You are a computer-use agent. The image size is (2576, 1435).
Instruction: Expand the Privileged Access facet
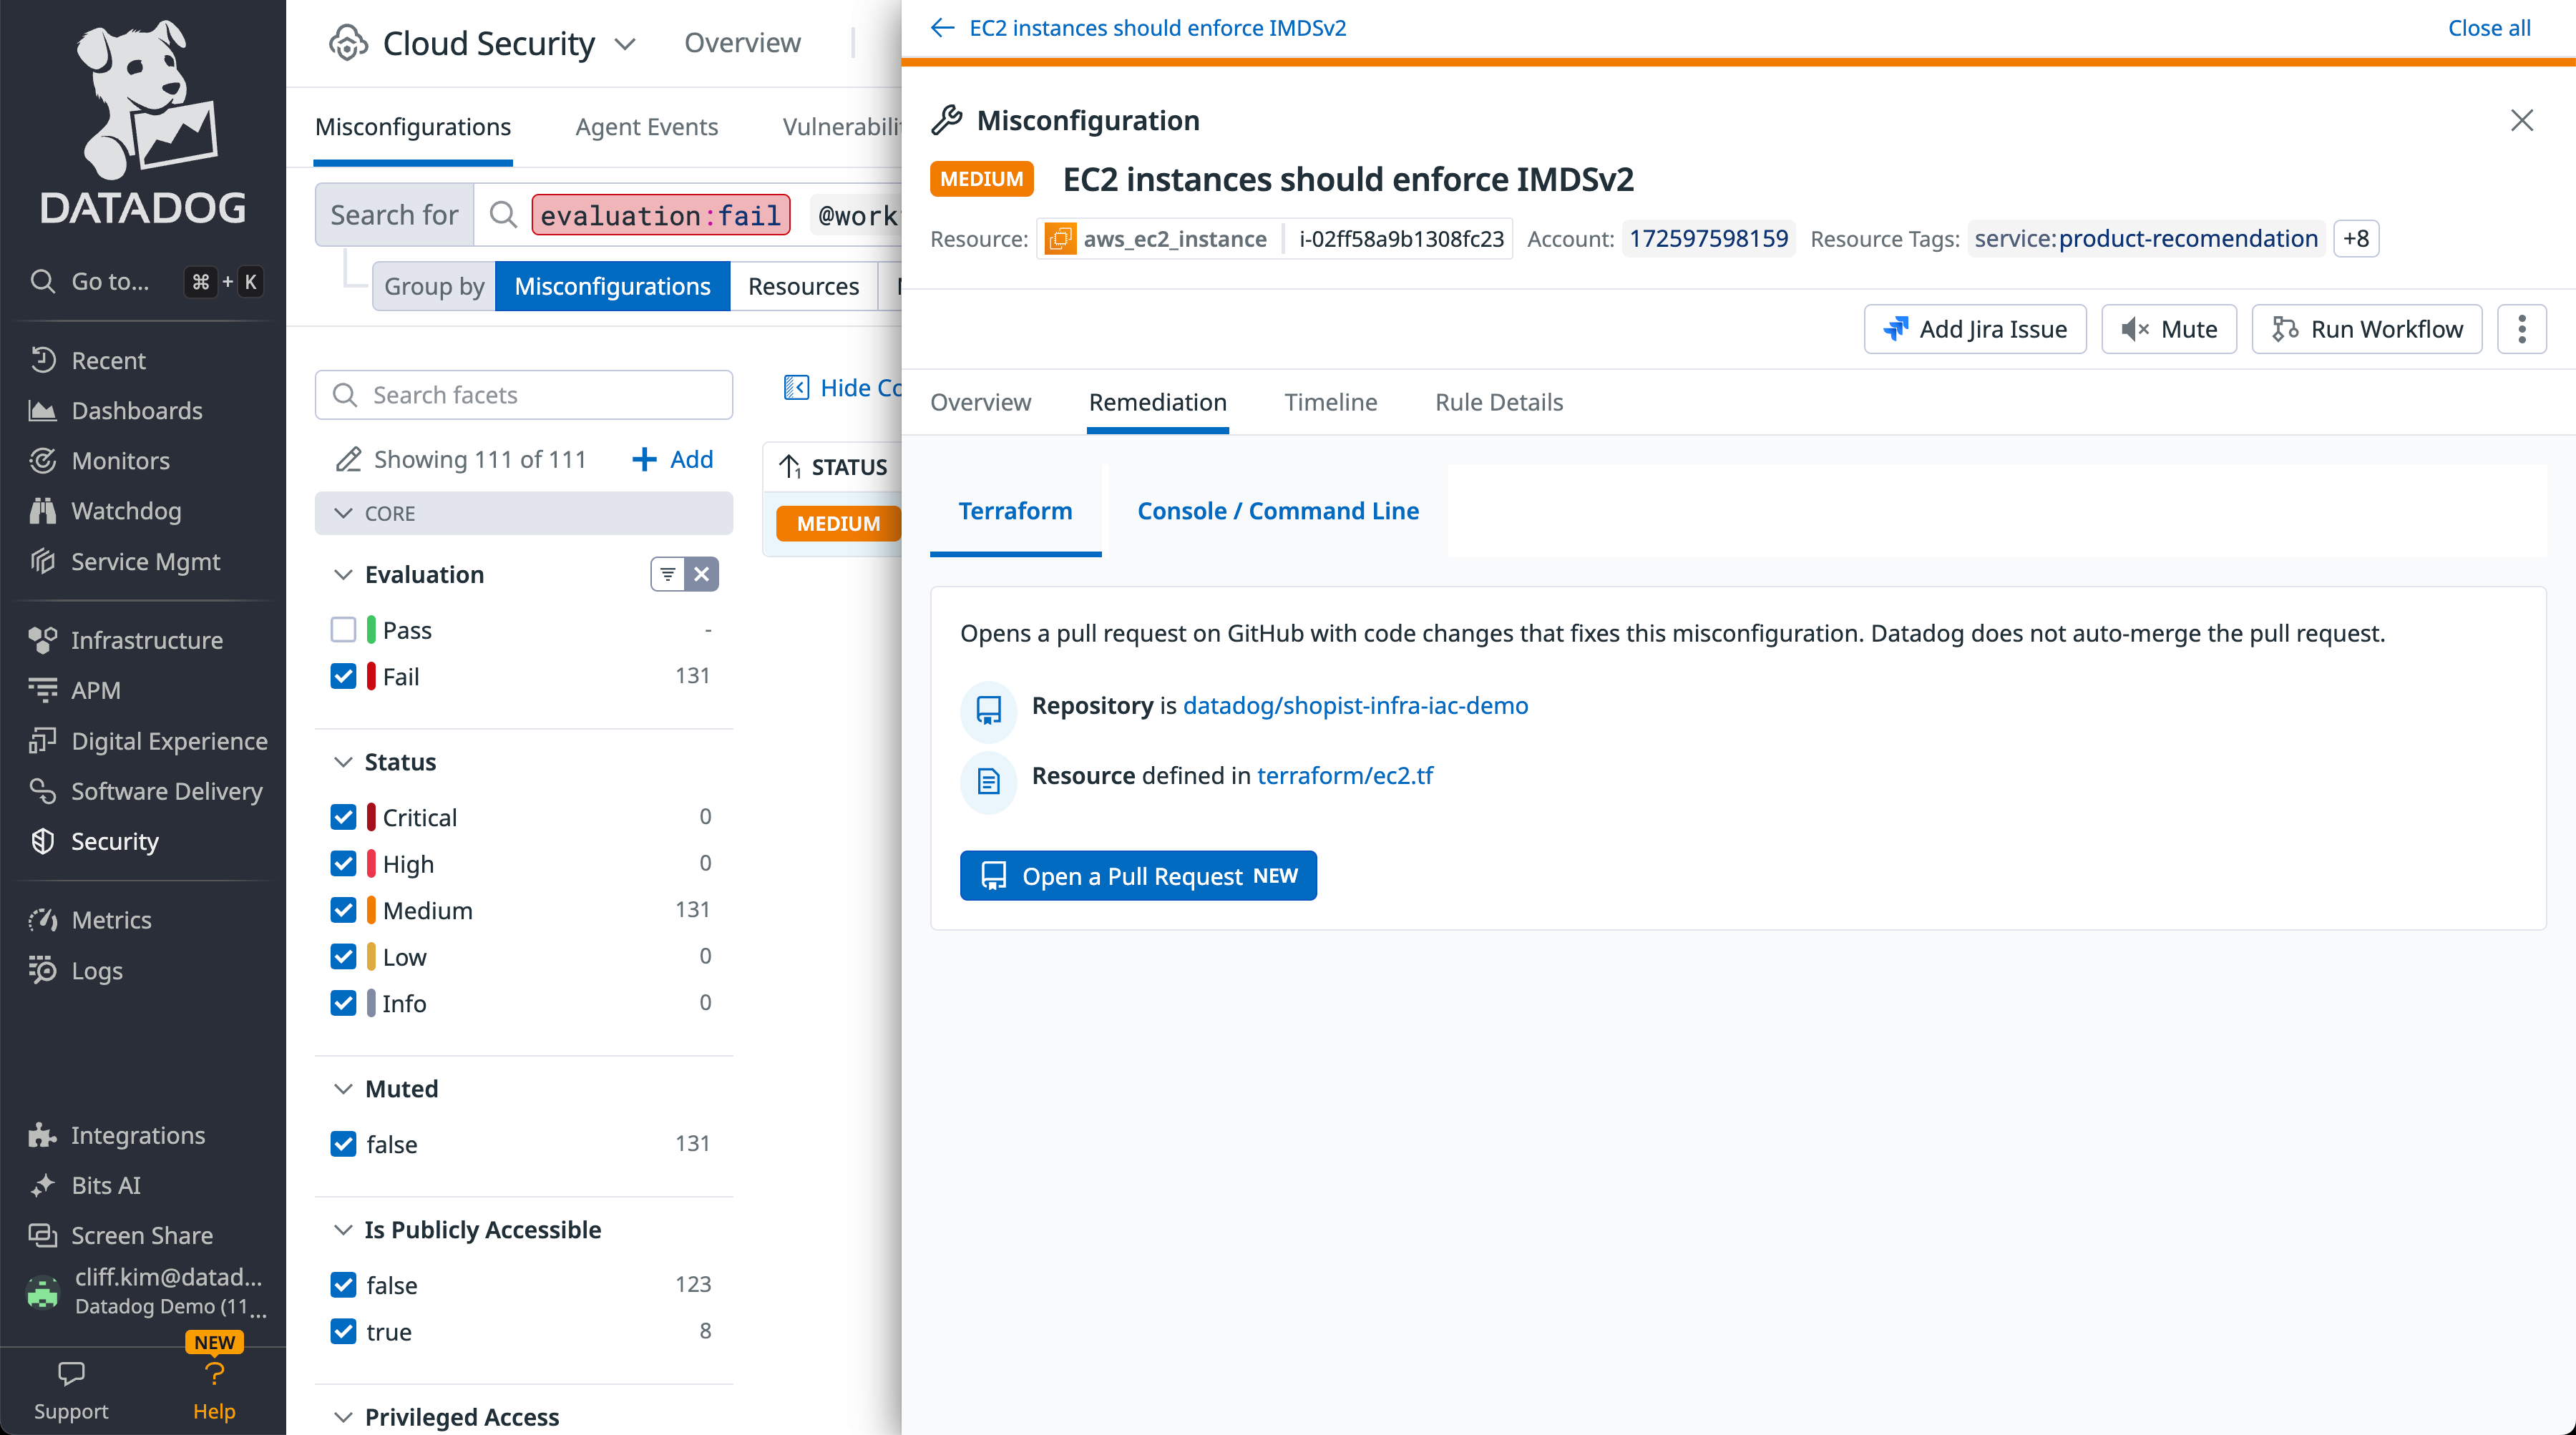coord(344,1417)
